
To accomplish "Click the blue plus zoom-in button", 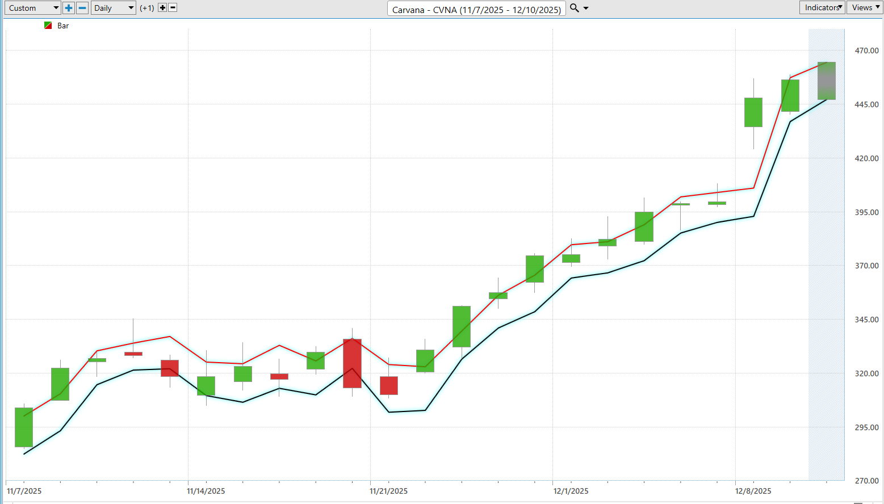I will [69, 8].
